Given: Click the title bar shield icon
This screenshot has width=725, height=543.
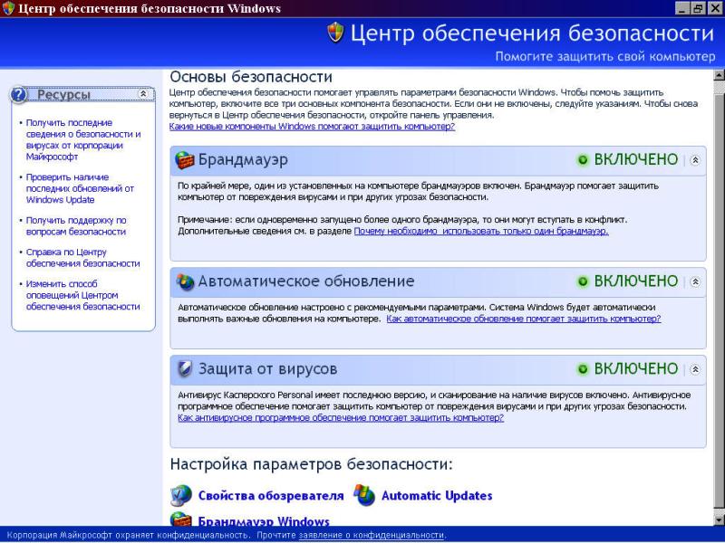Looking at the screenshot, I should tap(8, 8).
